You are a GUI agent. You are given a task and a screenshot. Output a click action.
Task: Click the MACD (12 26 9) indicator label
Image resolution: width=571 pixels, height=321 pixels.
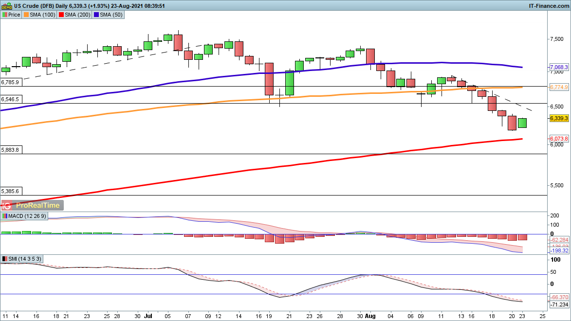[24, 216]
